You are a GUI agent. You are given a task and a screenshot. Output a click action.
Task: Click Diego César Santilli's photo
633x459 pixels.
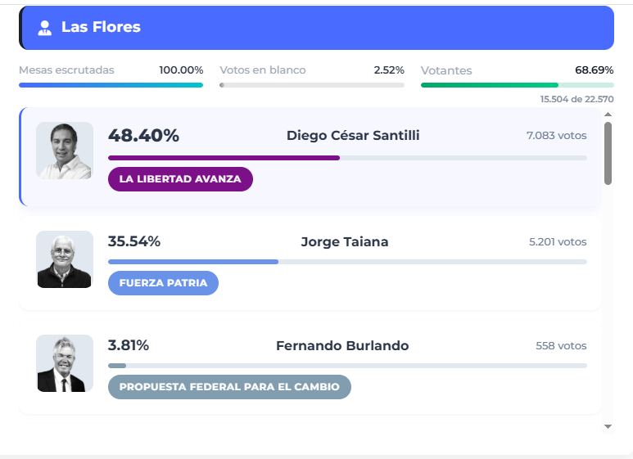65,151
